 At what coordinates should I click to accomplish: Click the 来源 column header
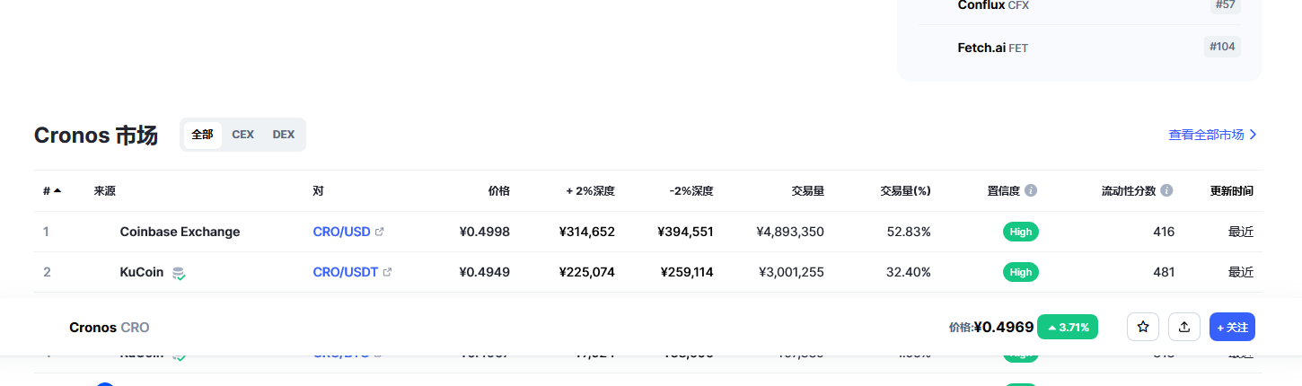(104, 190)
